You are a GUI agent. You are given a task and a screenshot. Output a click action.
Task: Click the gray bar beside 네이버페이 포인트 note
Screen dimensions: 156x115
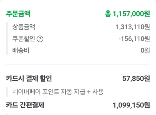click(7, 92)
